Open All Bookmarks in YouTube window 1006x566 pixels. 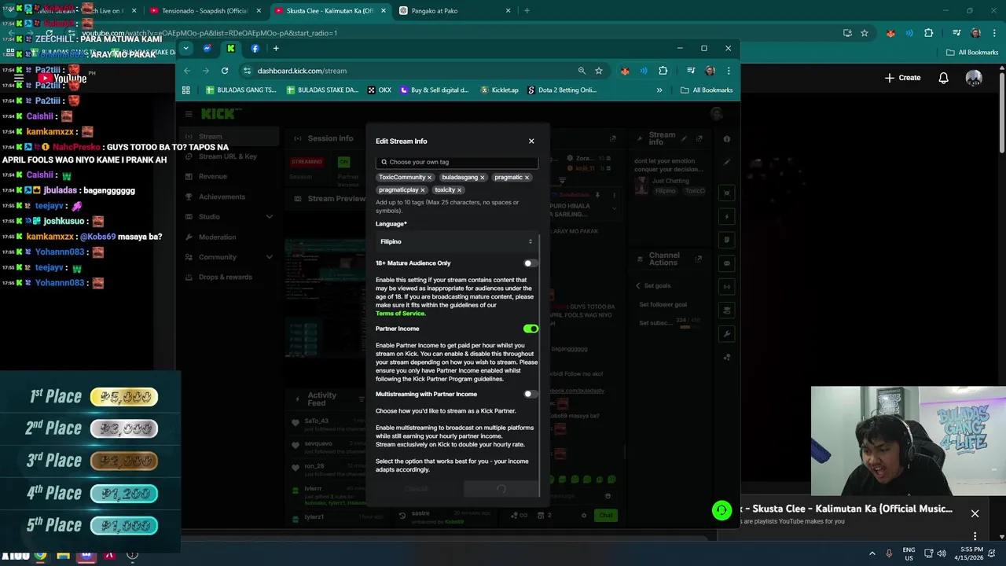point(971,53)
